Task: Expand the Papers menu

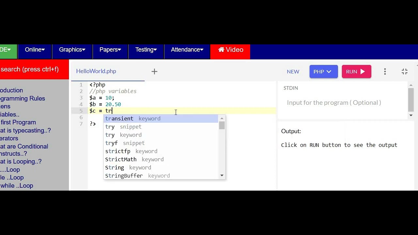Action: click(x=110, y=50)
